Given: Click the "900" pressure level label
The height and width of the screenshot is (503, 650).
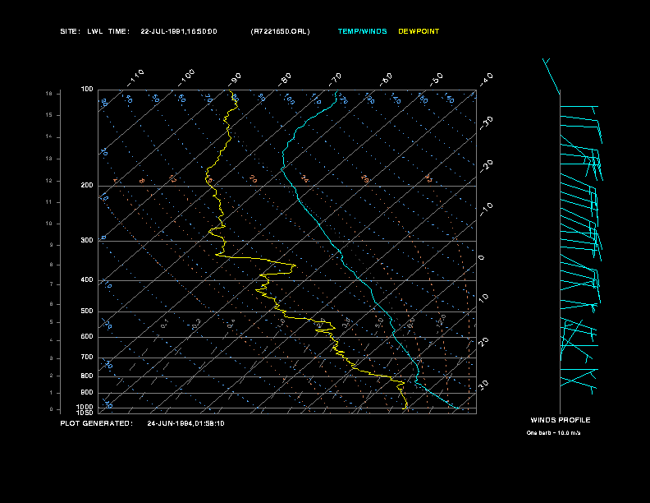Looking at the screenshot, I should pos(87,393).
